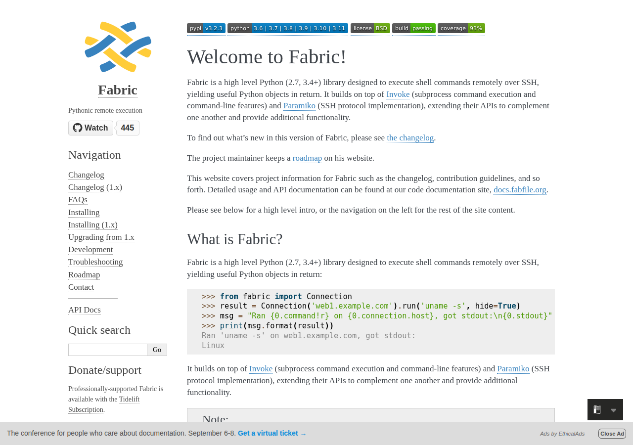Expand the Read the Docs version arrow
The height and width of the screenshot is (445, 633).
coord(614,410)
